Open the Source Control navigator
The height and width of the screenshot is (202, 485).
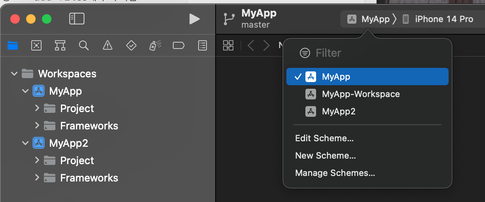tap(36, 46)
